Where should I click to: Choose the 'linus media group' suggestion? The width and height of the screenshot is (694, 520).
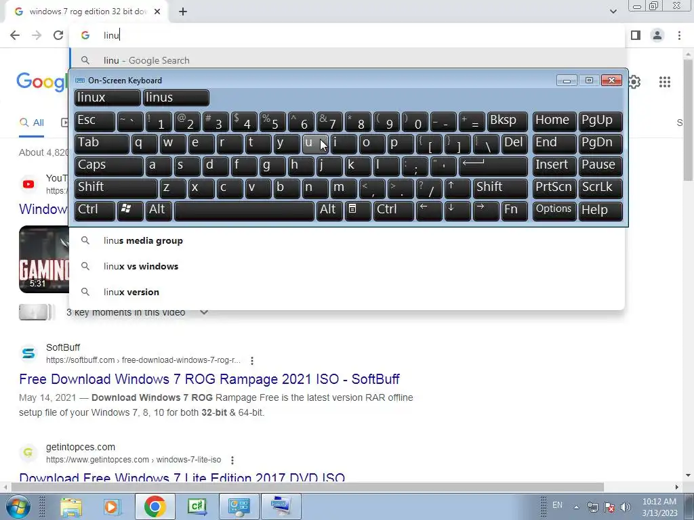(347, 240)
